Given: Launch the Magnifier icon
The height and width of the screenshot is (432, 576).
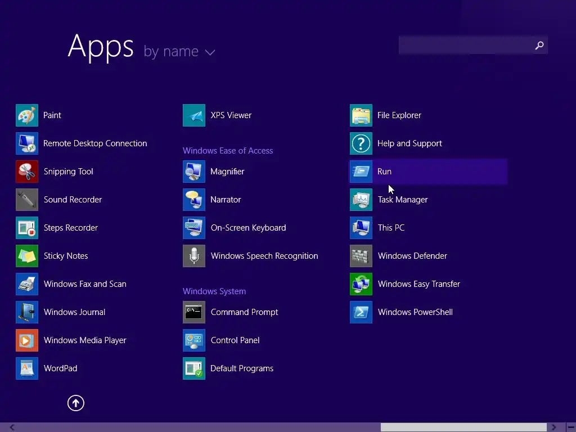Looking at the screenshot, I should click(x=194, y=172).
